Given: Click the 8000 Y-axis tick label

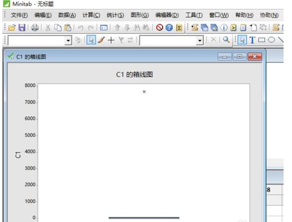Looking at the screenshot, I should pos(30,85).
